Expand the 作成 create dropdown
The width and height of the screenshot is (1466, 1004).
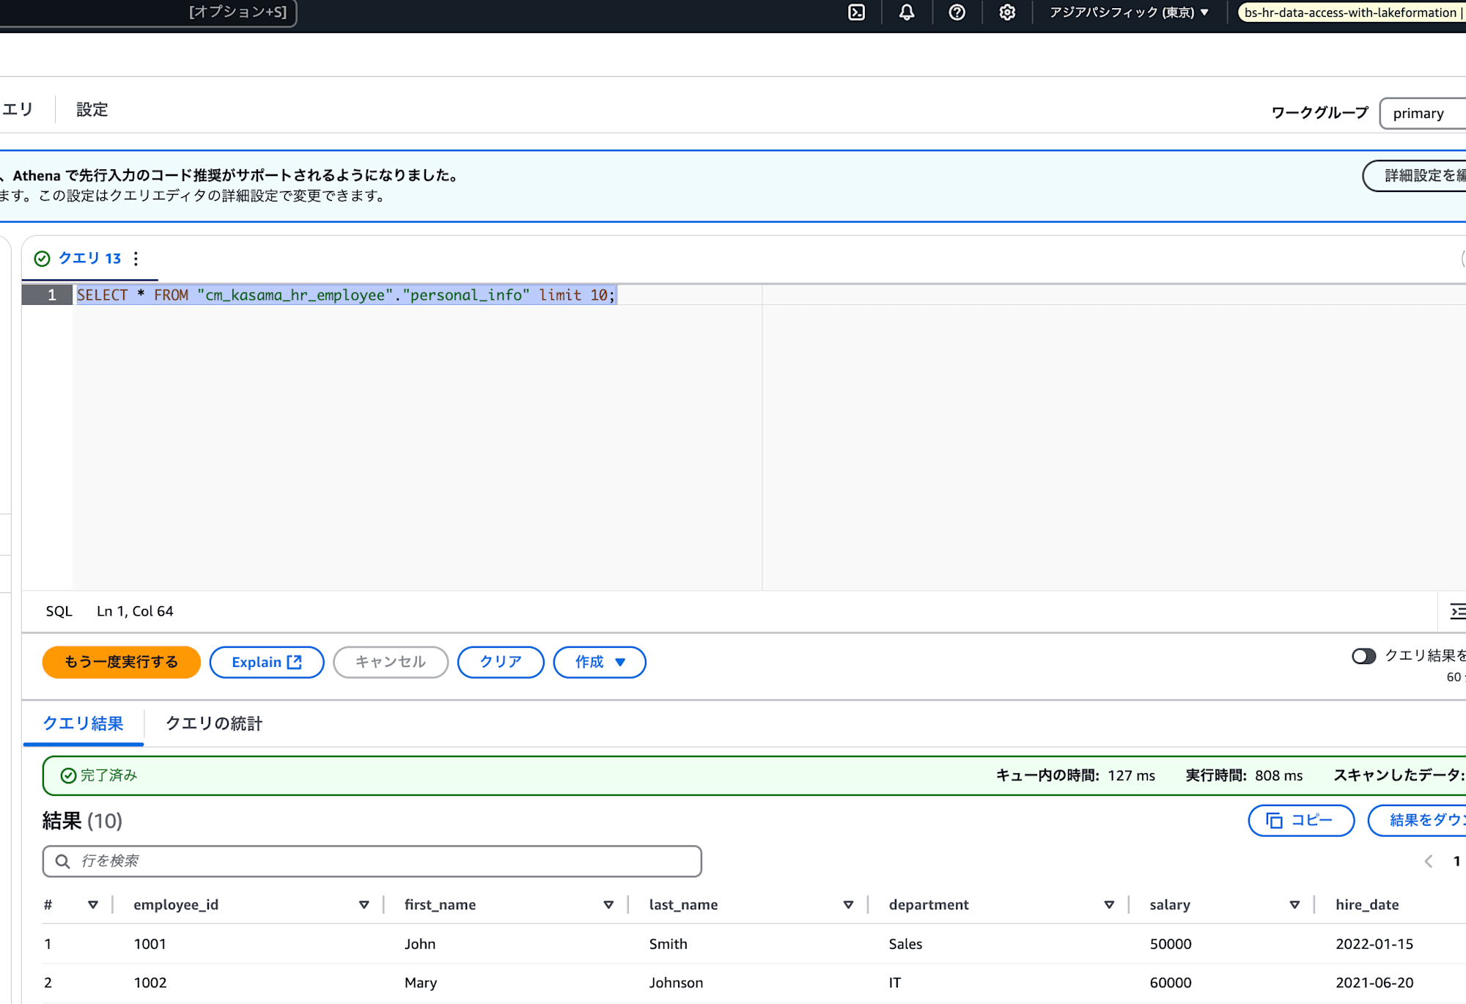pyautogui.click(x=600, y=662)
